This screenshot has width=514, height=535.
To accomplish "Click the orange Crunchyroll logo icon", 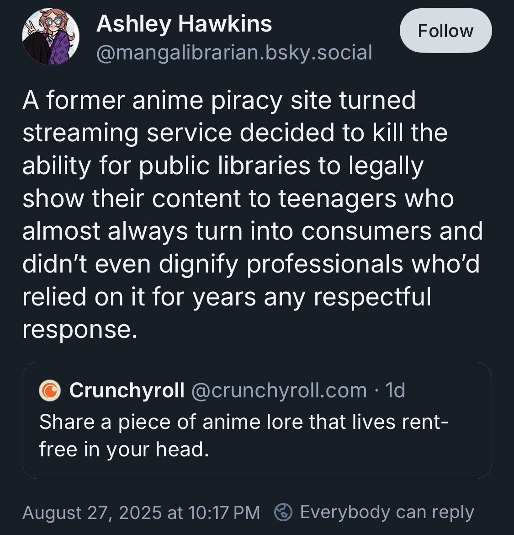I will [50, 391].
